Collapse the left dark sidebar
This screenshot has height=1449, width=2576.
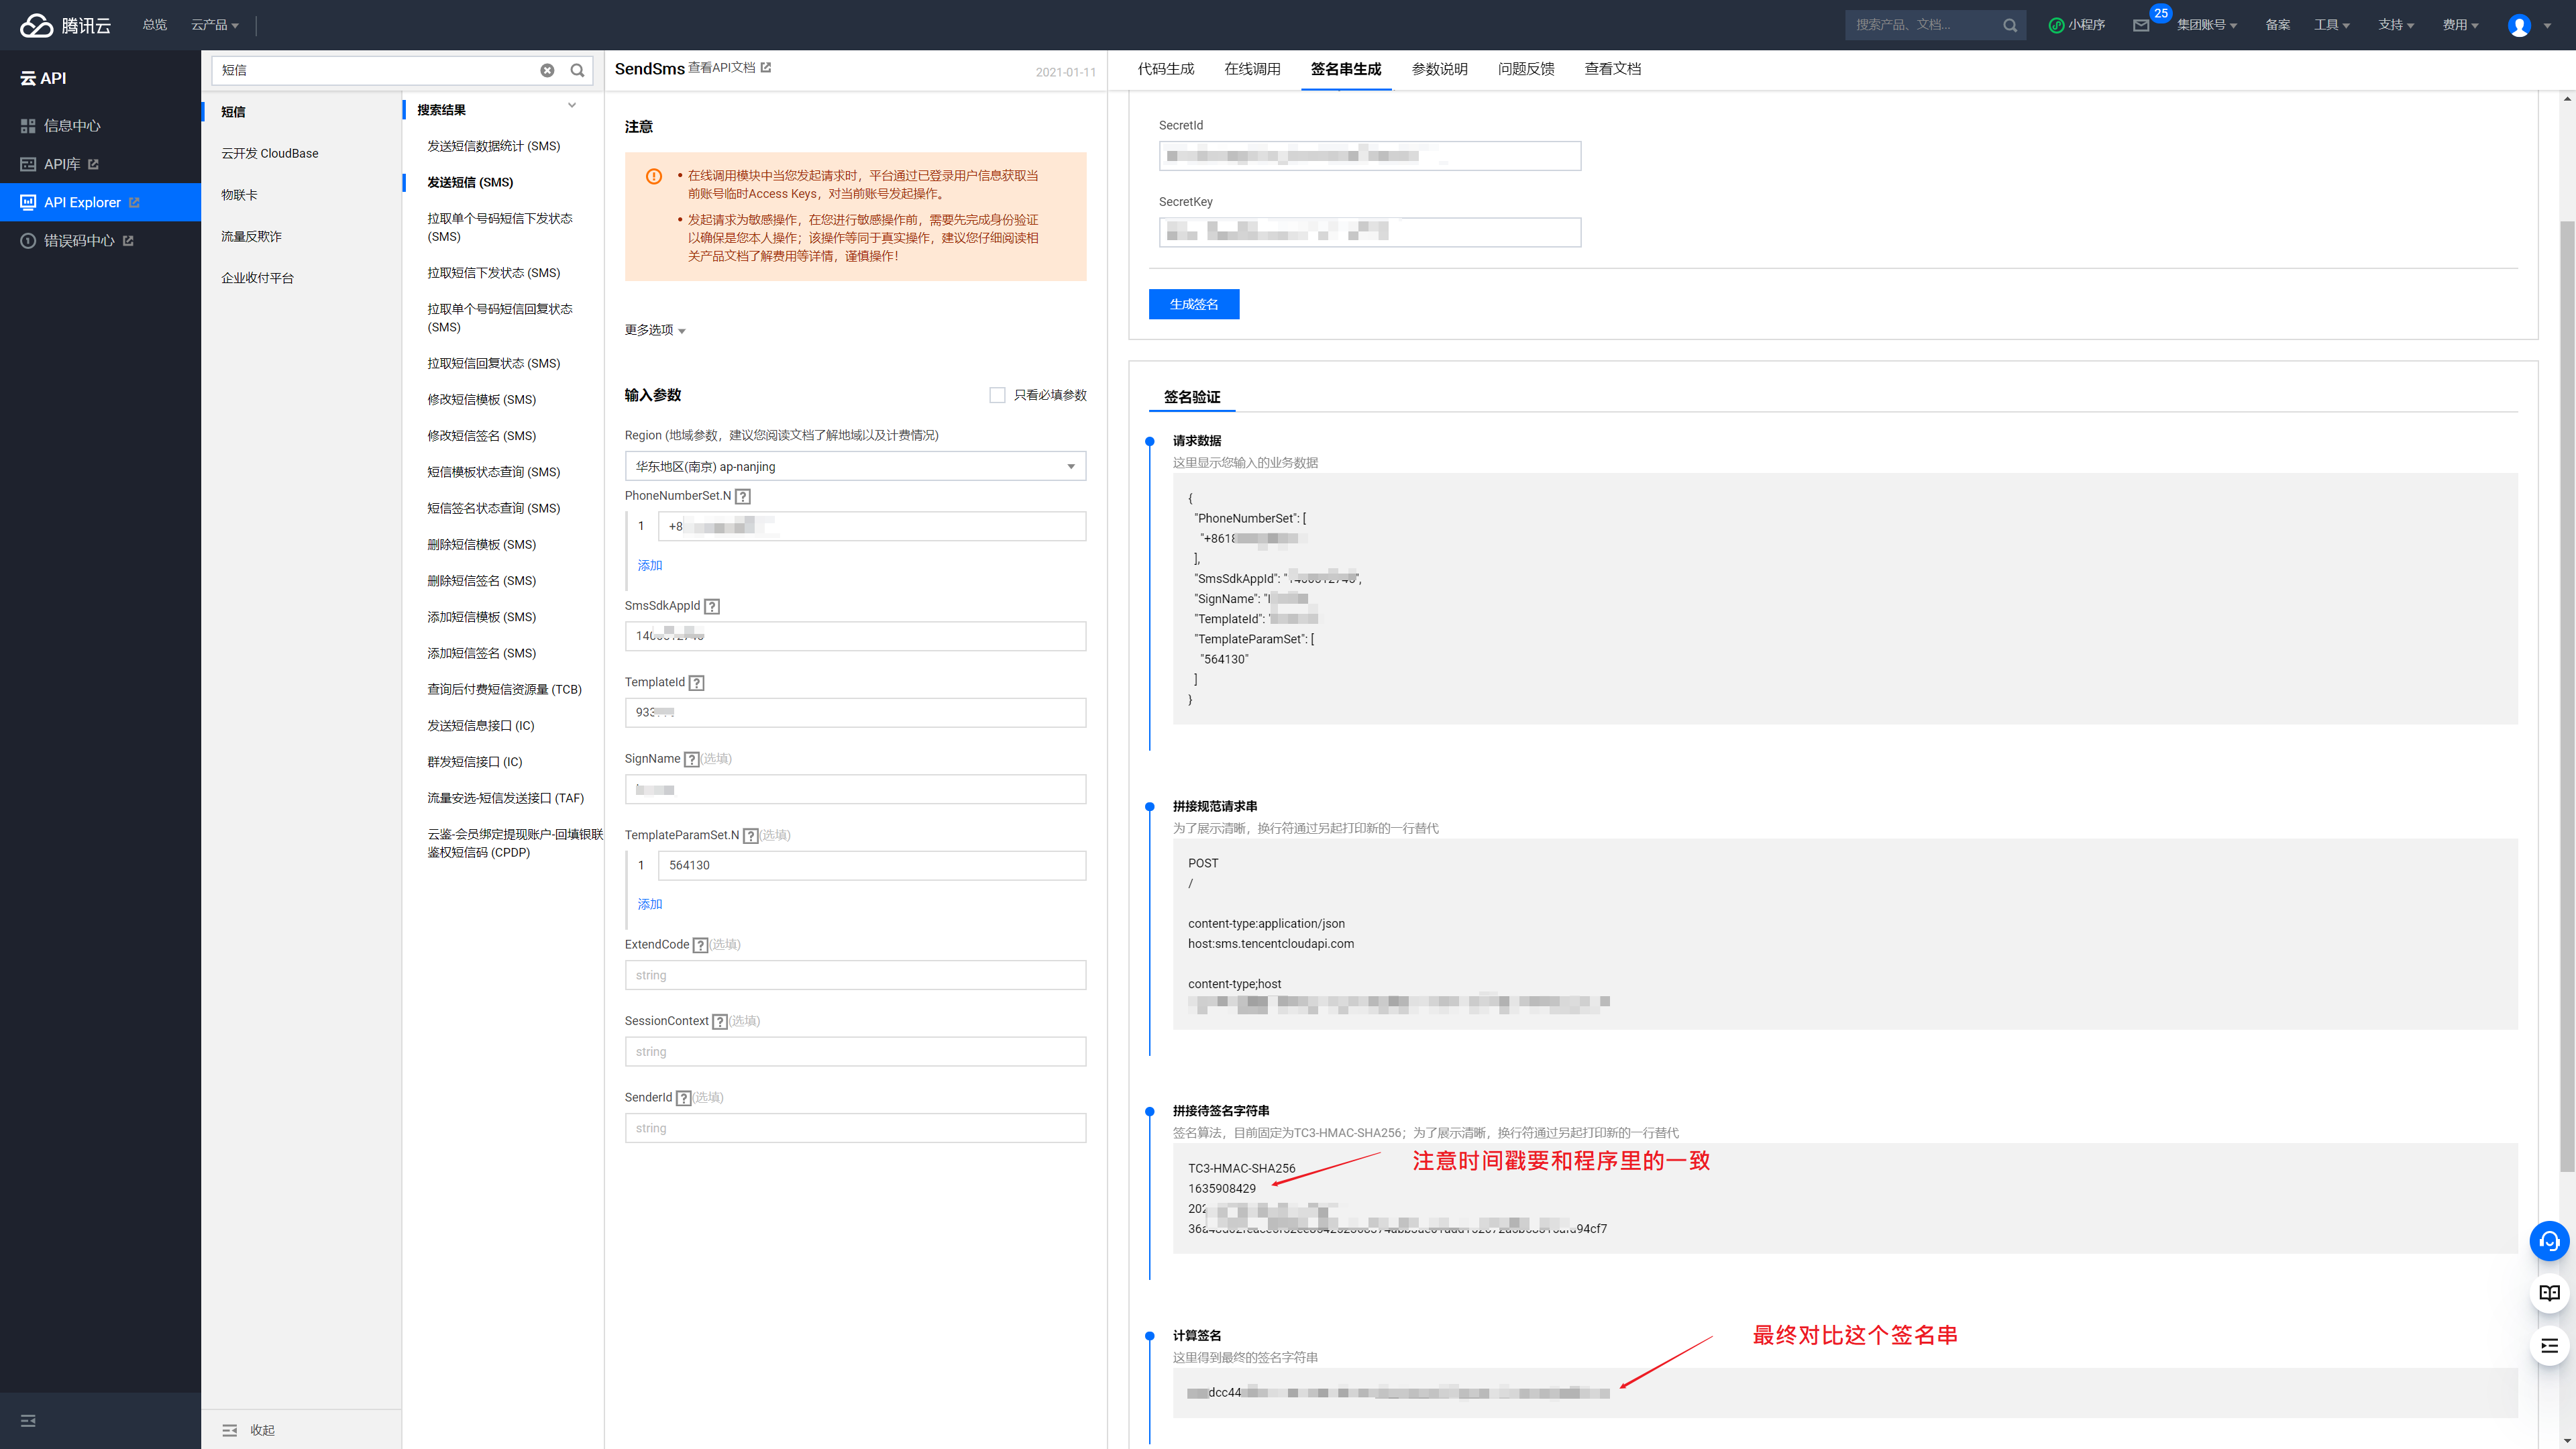coord(28,1421)
